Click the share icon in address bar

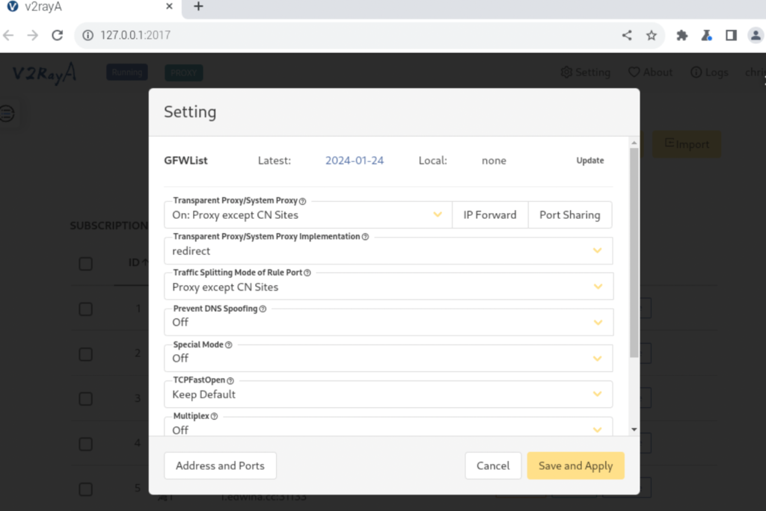point(627,35)
